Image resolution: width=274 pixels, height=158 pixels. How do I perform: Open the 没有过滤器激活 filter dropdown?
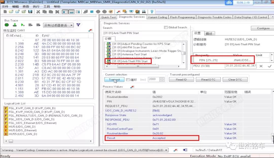[x=58, y=25]
